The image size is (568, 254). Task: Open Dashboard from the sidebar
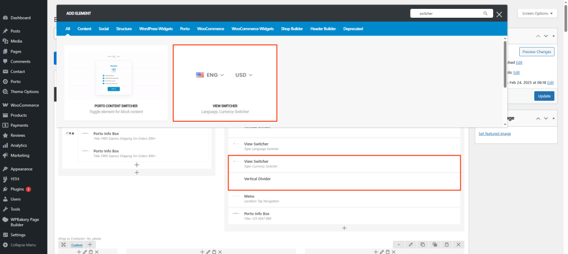click(20, 18)
